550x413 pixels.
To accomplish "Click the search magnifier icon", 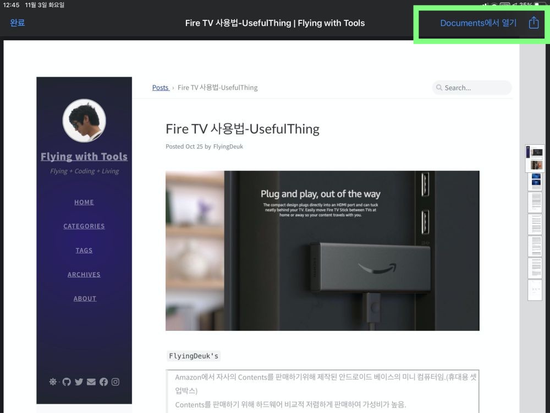I will (x=439, y=88).
